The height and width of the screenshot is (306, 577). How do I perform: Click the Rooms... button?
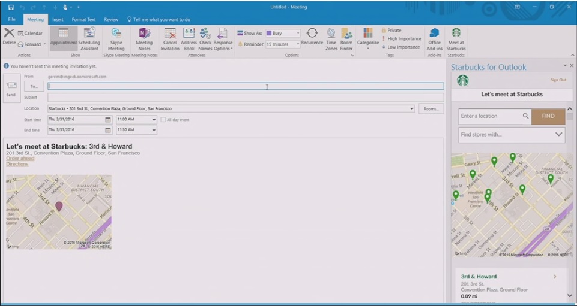[431, 108]
